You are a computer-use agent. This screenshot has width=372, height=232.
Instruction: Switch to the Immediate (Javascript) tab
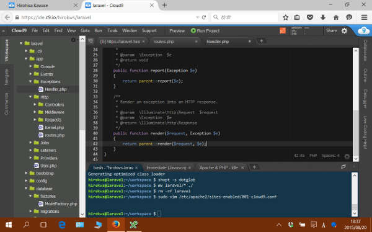point(166,167)
